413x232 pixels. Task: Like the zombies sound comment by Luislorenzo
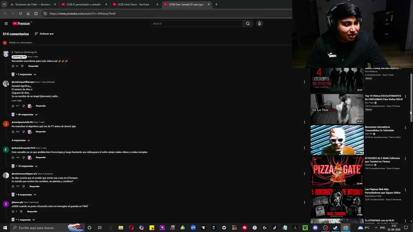click(13, 186)
